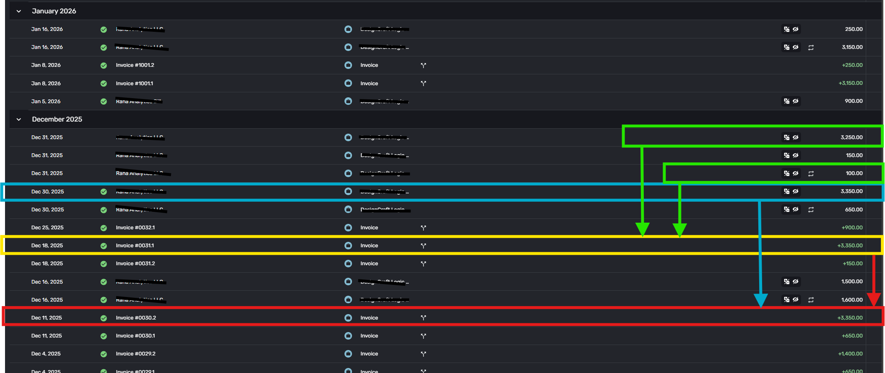Toggle hidden eye icon on the 900.00 transaction

[x=796, y=101]
